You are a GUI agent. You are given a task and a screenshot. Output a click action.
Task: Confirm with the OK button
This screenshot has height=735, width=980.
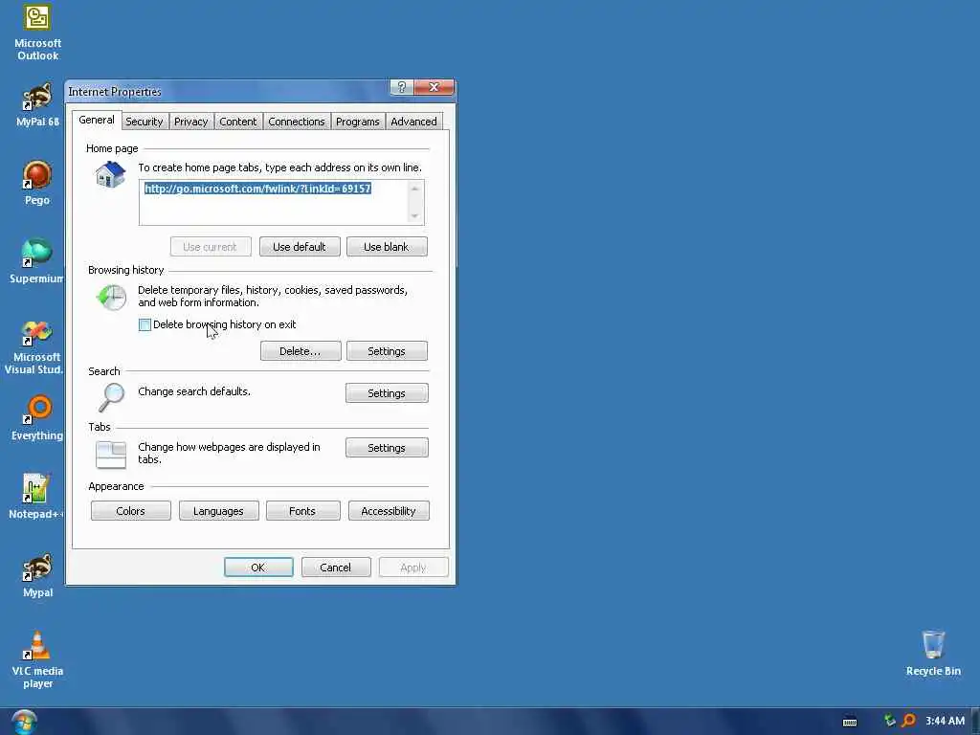pyautogui.click(x=258, y=568)
